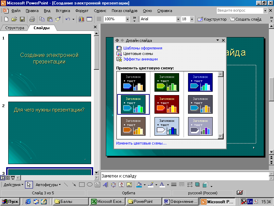Image resolution: width=274 pixels, height=206 pixels.
Task: Insert a table using the table icon
Action: [x=89, y=19]
